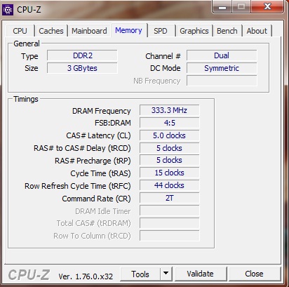289x287 pixels.
Task: View the About tab
Action: coord(257,31)
